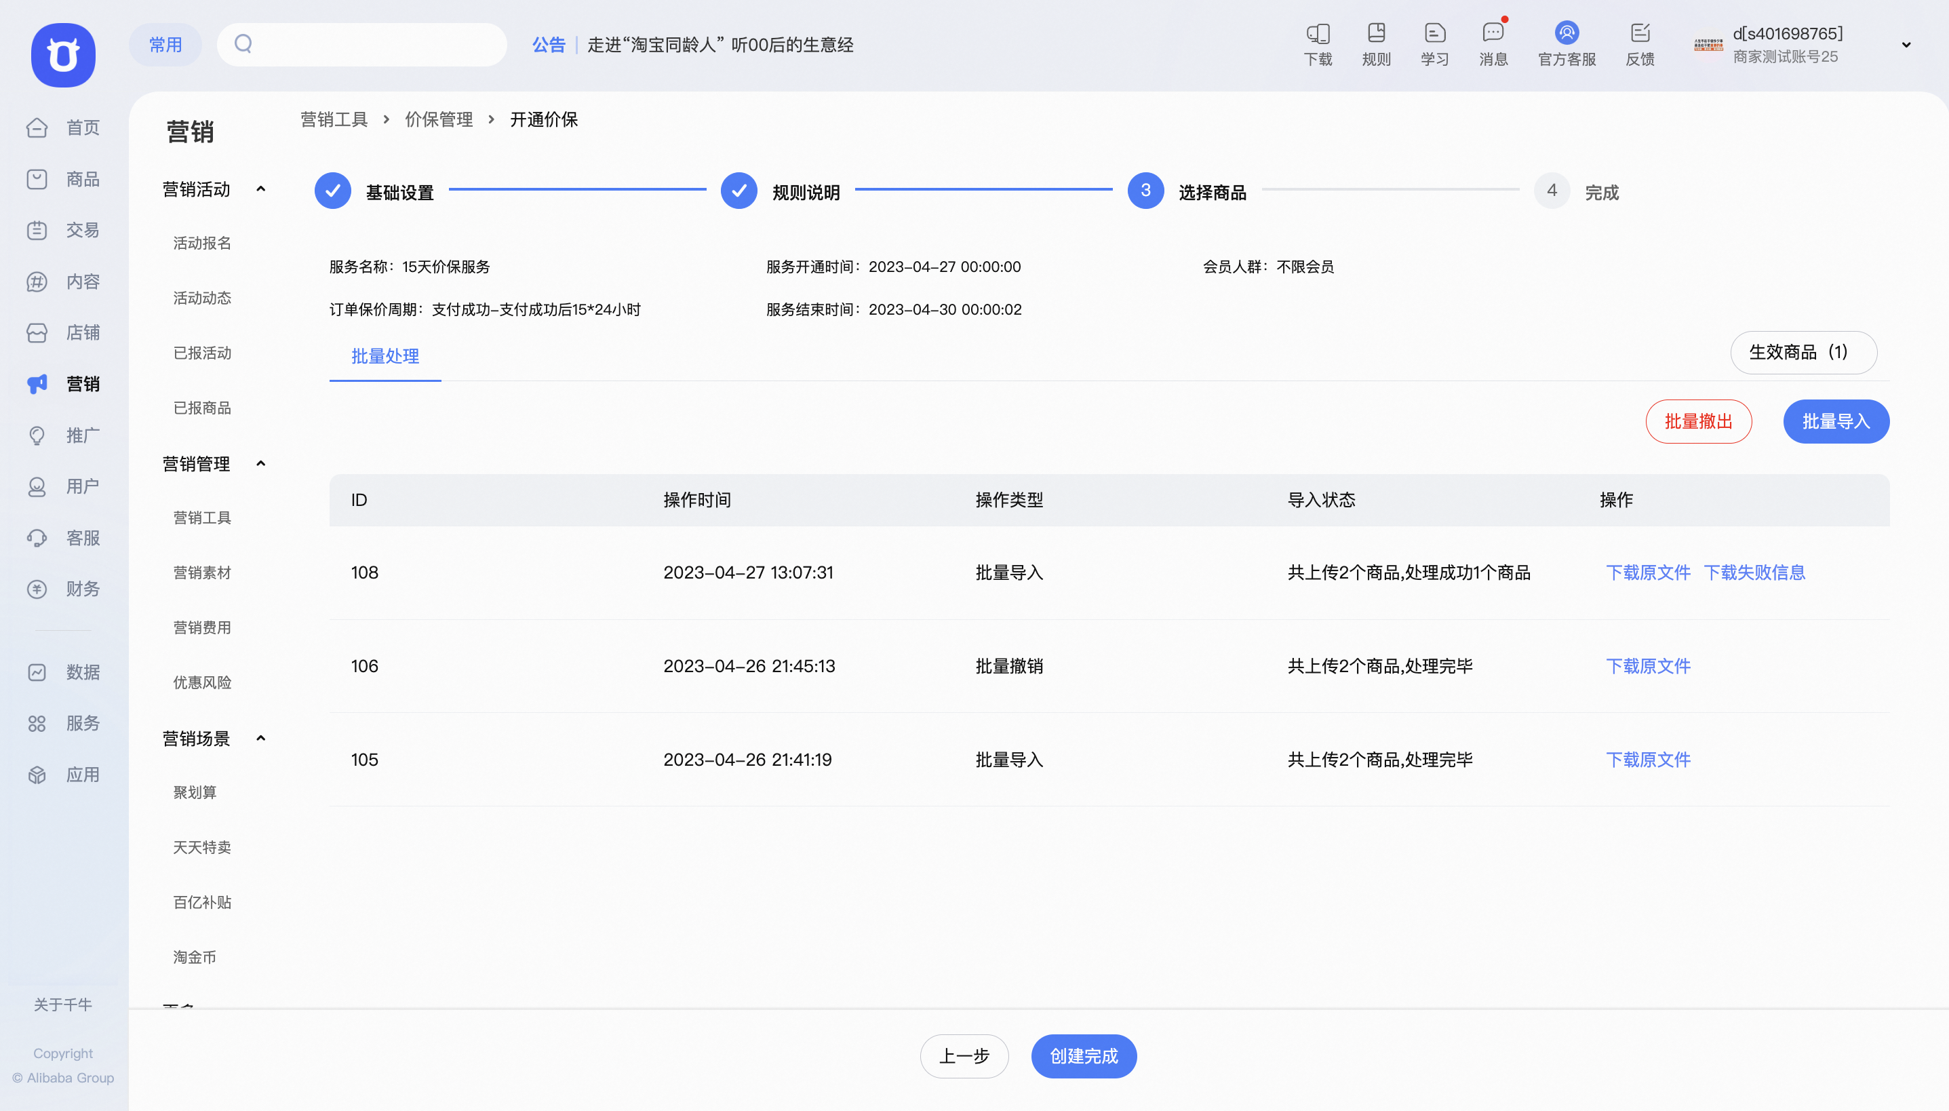1949x1111 pixels.
Task: Open 商品 products icon in sidebar
Action: click(x=37, y=179)
